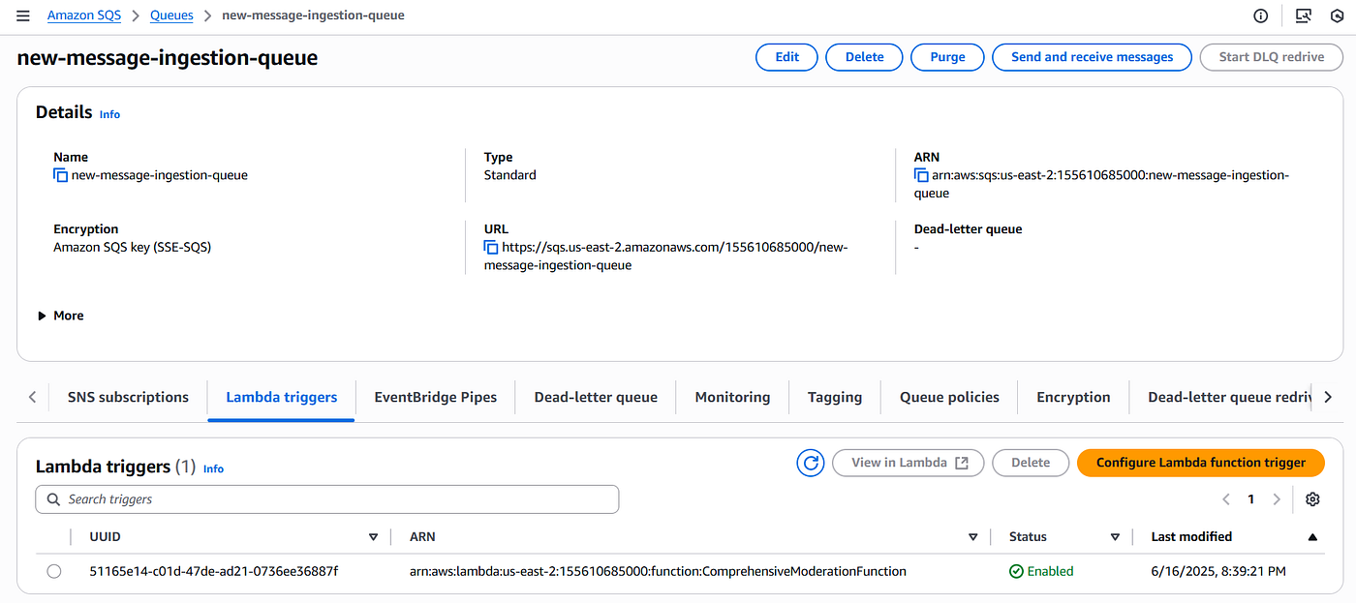The width and height of the screenshot is (1356, 603).
Task: Click the Start DLQ redrive button
Action: pyautogui.click(x=1272, y=57)
